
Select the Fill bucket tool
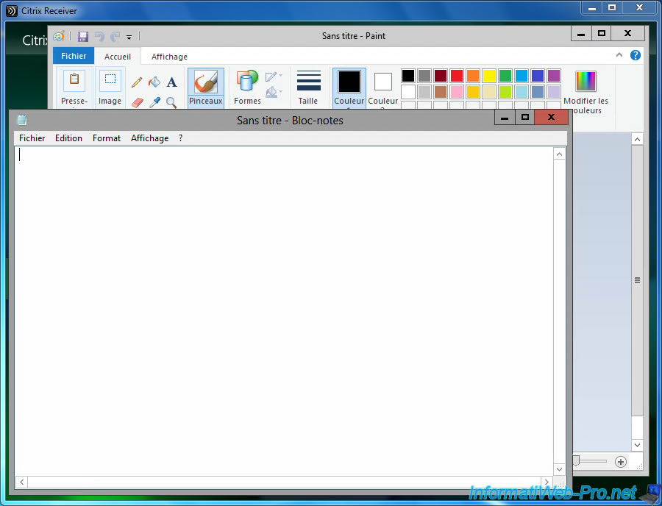(x=154, y=82)
